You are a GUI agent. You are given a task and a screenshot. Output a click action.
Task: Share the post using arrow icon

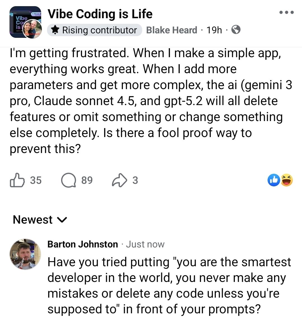click(120, 180)
